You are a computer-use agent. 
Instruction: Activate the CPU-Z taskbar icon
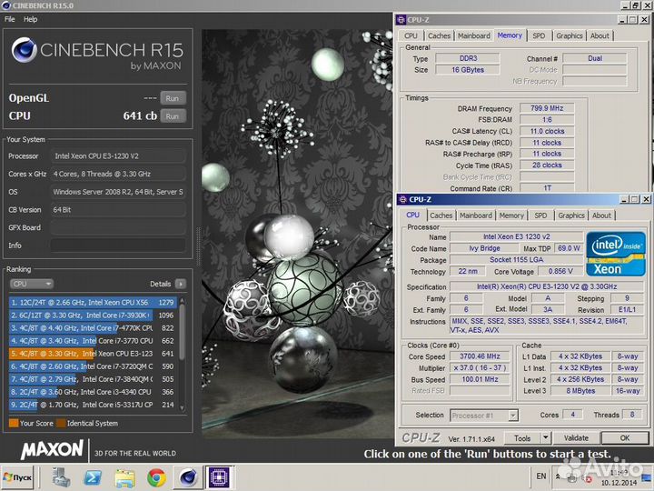tap(219, 476)
